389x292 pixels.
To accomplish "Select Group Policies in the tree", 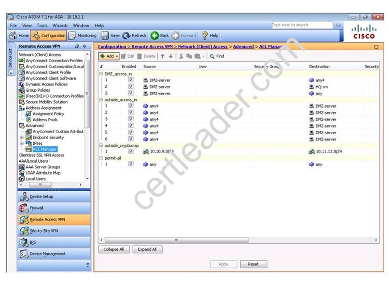I will click(x=38, y=90).
